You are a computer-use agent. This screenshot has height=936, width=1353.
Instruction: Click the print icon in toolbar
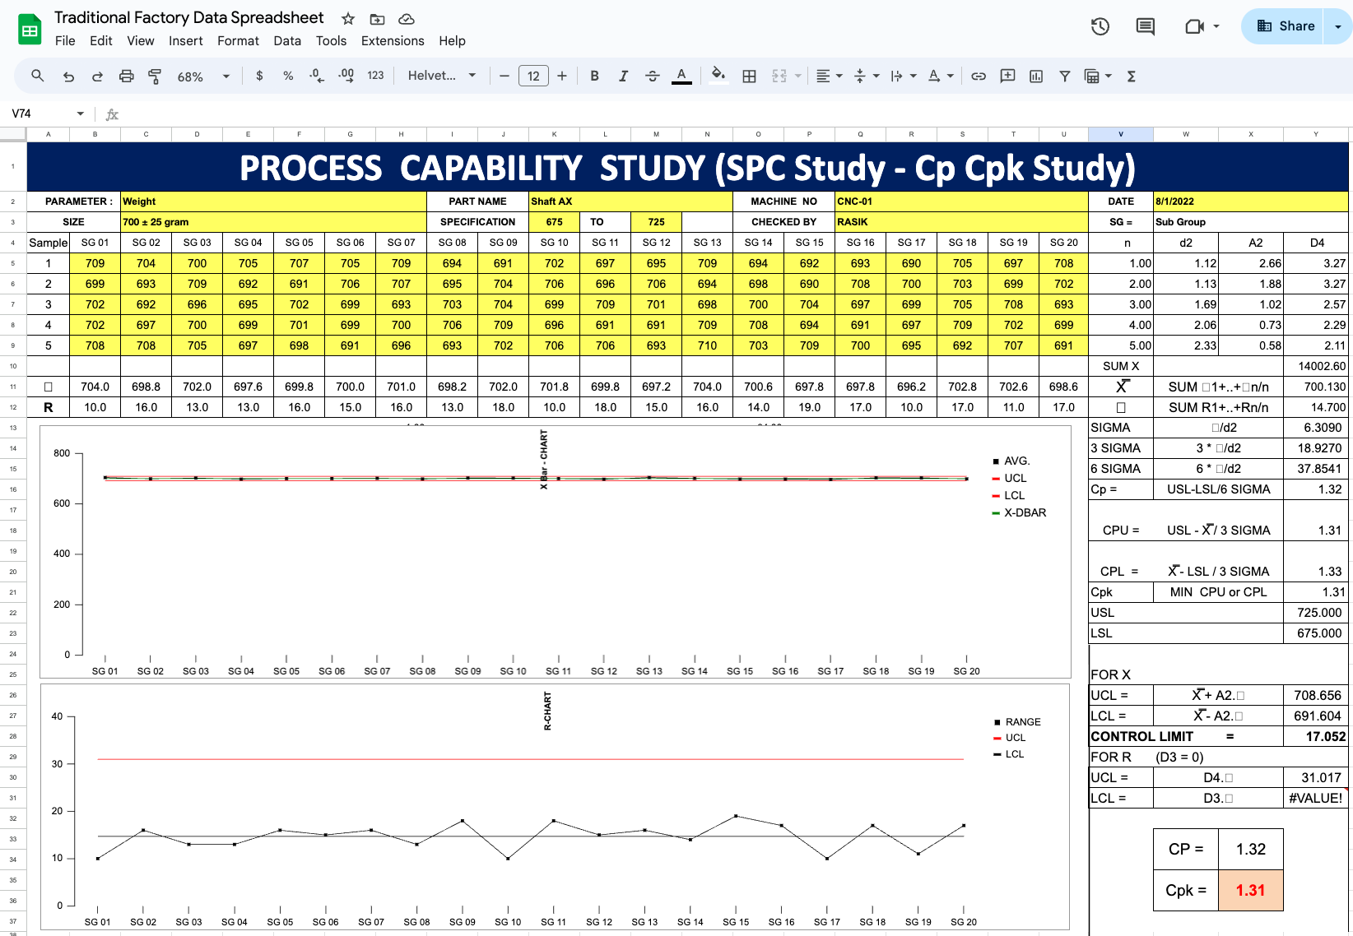point(126,76)
